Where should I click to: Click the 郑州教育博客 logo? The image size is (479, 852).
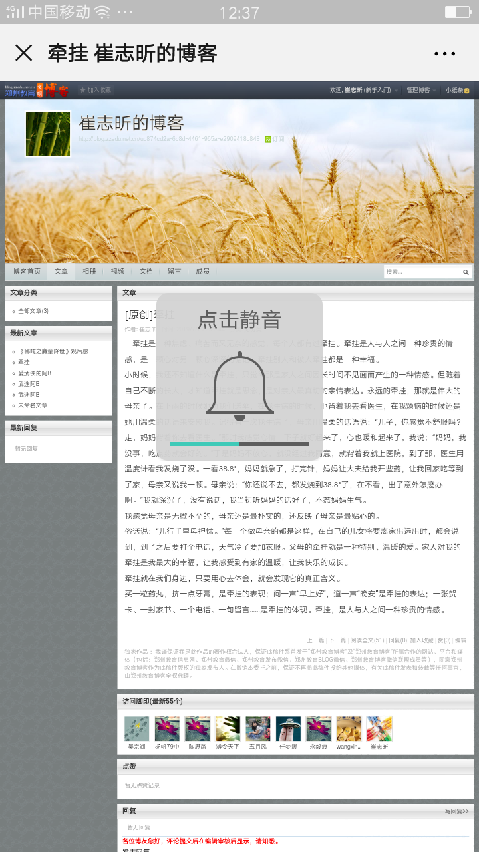pos(37,90)
